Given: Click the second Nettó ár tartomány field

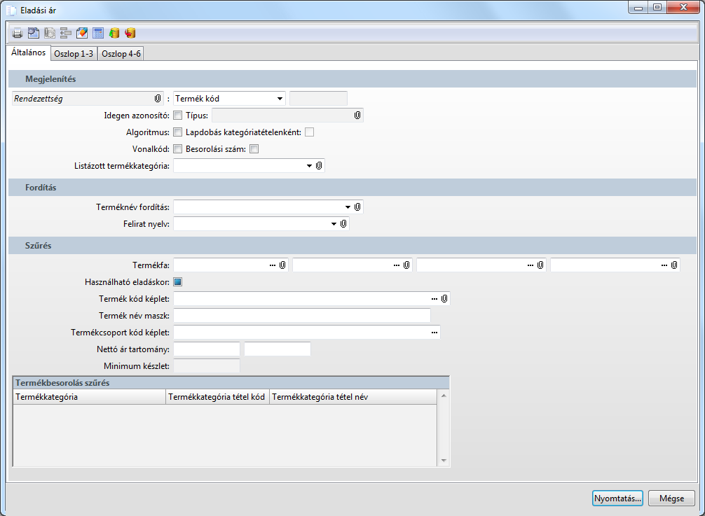Looking at the screenshot, I should 278,349.
